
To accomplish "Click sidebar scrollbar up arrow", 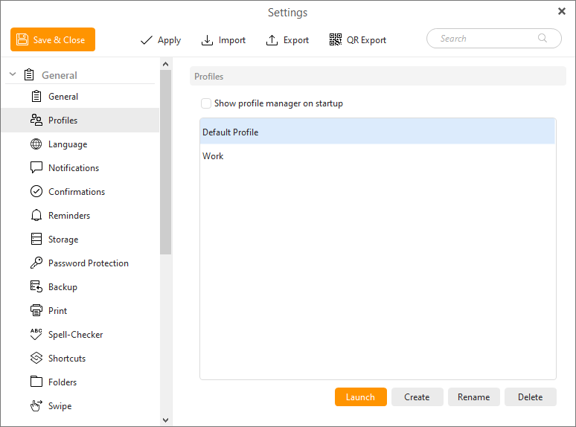I will (x=165, y=64).
